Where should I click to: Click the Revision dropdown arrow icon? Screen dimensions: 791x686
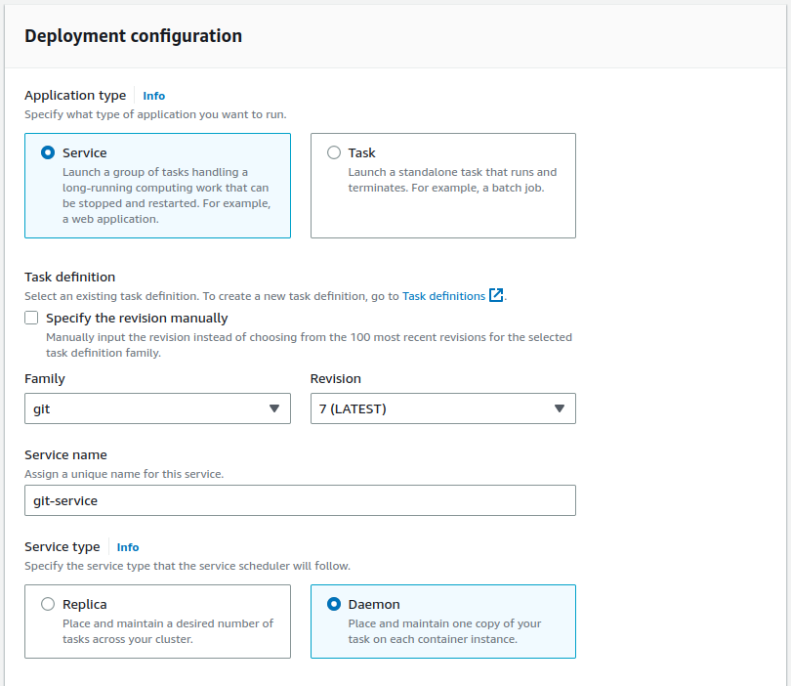coord(560,408)
